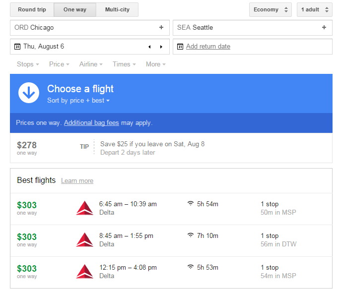Open the Sort by price + best dropdown
Image resolution: width=339 pixels, height=293 pixels.
pyautogui.click(x=78, y=101)
